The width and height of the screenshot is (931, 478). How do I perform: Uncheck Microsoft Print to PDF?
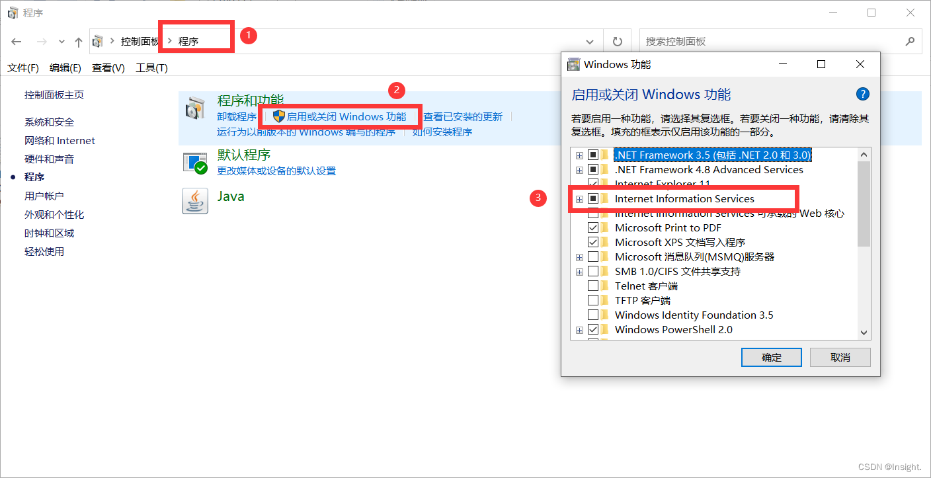click(x=593, y=227)
